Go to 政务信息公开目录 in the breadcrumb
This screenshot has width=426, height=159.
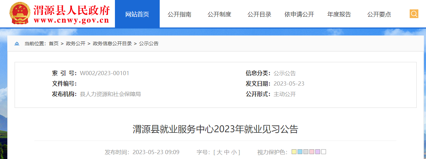(112, 44)
